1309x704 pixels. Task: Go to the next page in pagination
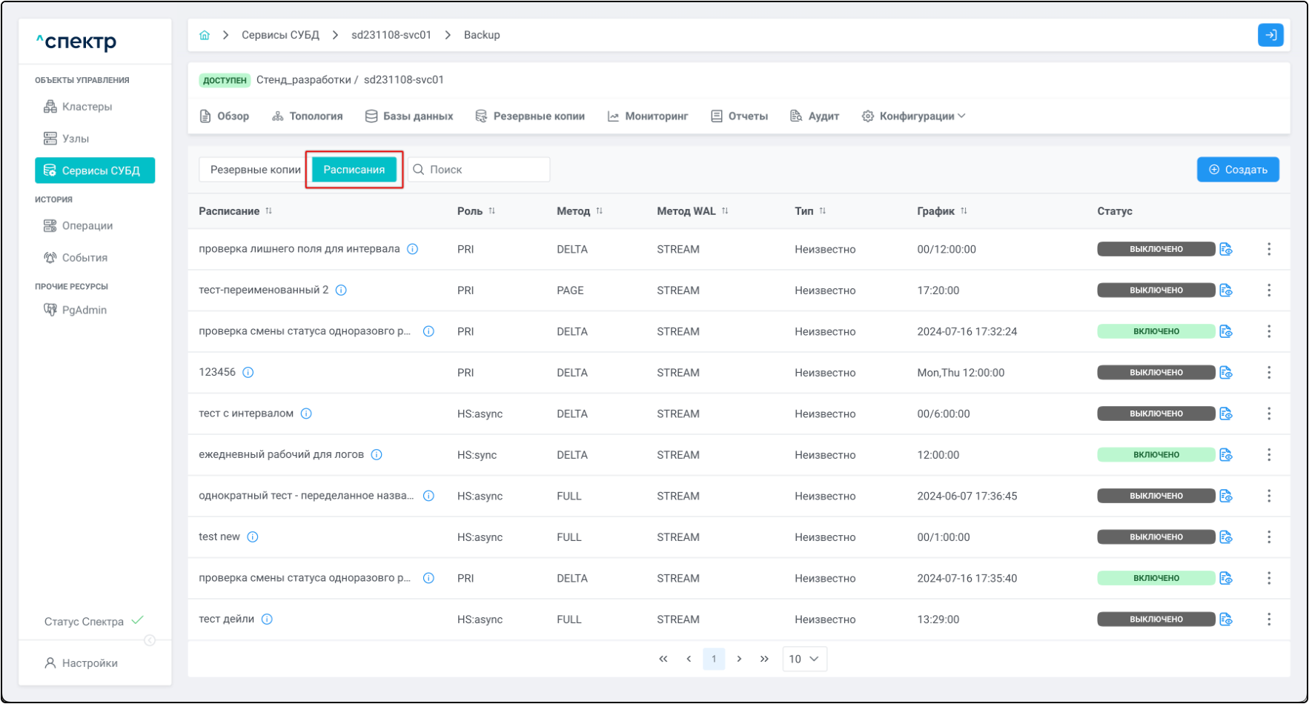tap(739, 659)
